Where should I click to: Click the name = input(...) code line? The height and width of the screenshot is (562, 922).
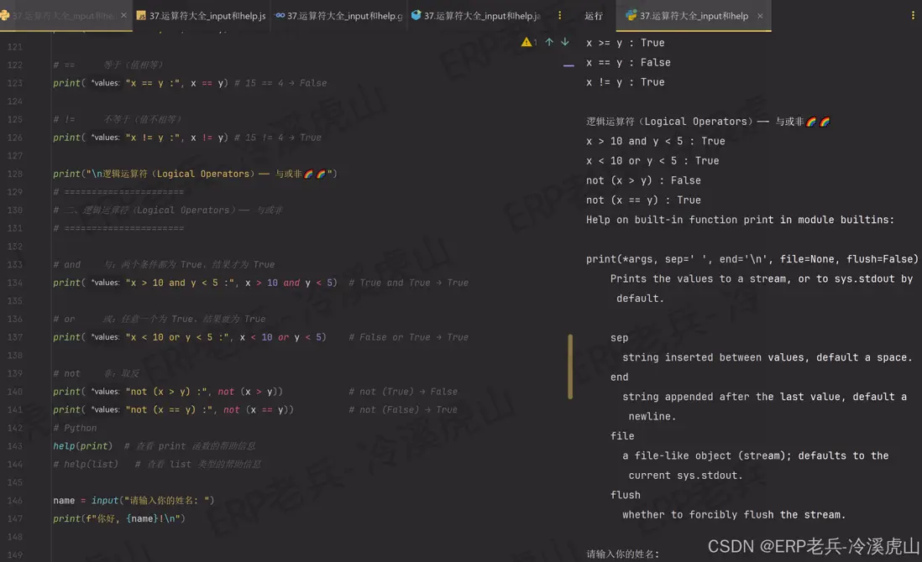tap(134, 501)
